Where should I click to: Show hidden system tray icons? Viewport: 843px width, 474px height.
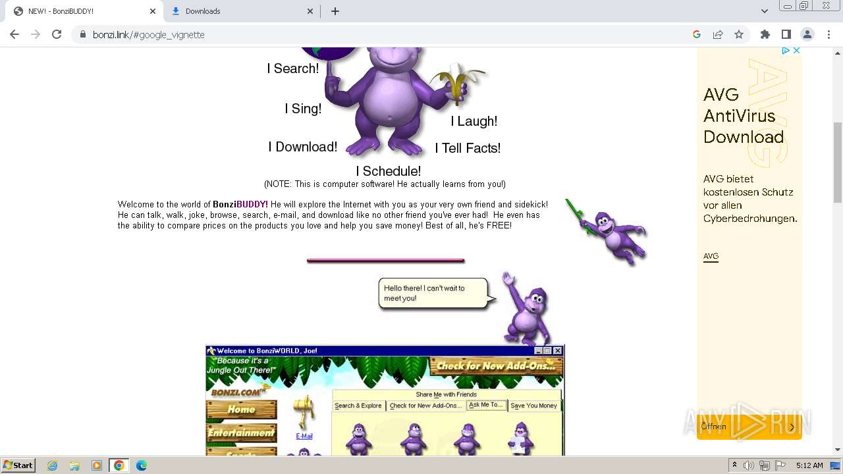click(734, 465)
